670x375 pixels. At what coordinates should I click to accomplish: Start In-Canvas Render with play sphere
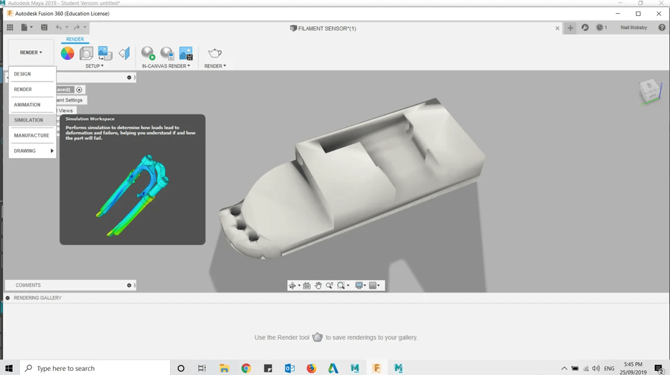click(148, 53)
